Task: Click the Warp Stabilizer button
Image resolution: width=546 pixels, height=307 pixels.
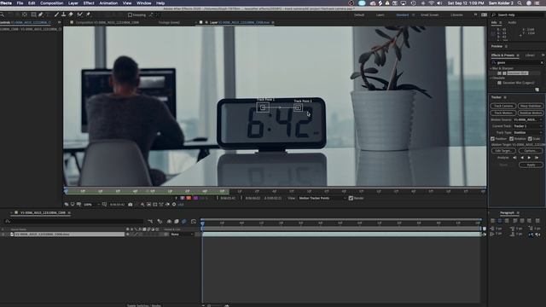Action: pyautogui.click(x=531, y=106)
